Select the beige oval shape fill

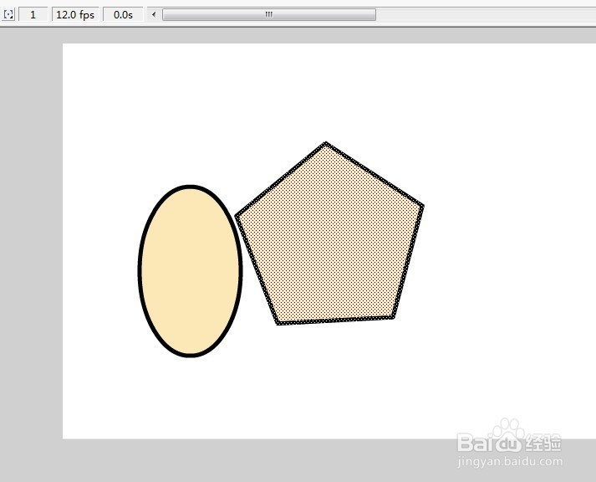[x=190, y=271]
